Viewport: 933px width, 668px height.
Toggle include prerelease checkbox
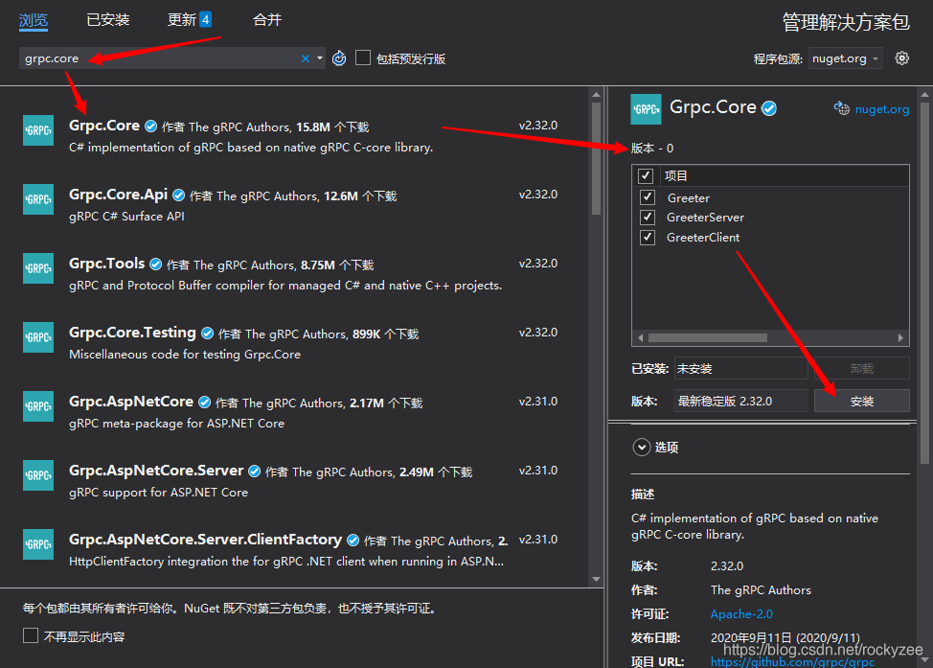(x=363, y=58)
